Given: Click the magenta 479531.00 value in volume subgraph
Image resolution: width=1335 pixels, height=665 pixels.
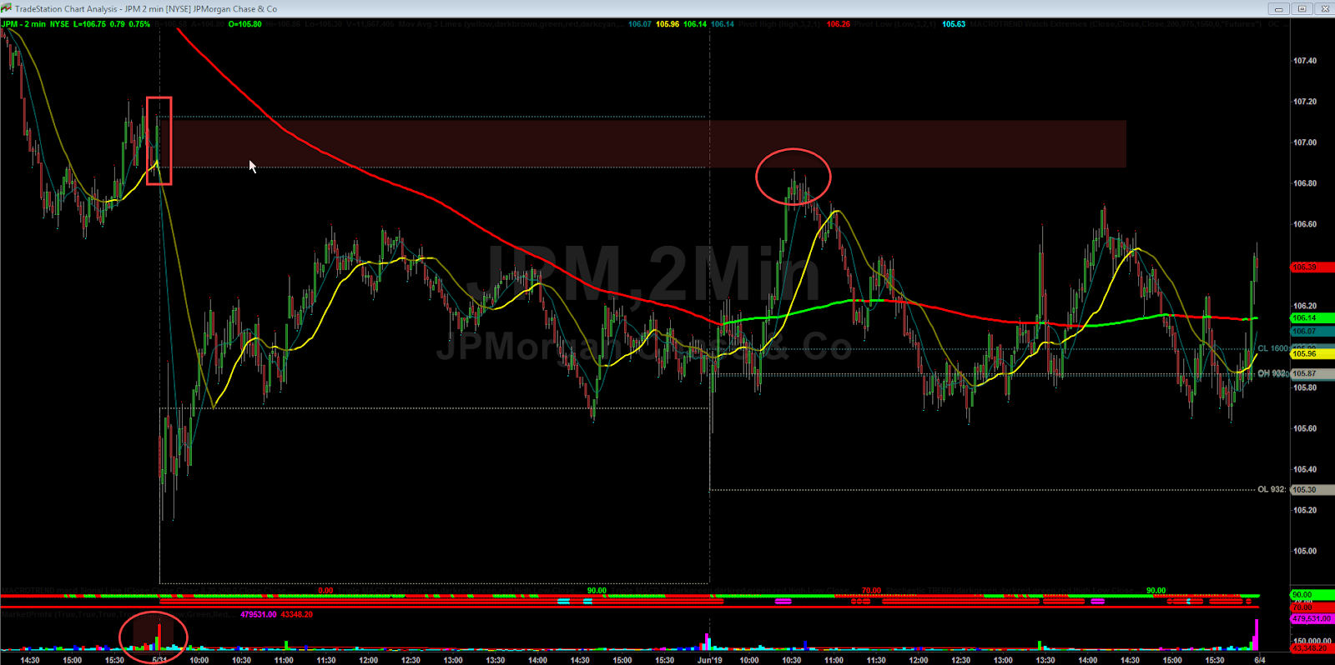Looking at the screenshot, I should [259, 615].
